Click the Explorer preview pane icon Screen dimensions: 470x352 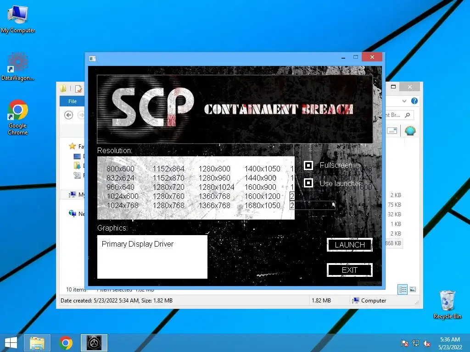pos(392,131)
